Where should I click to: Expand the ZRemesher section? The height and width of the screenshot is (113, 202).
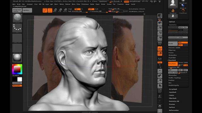(173, 75)
